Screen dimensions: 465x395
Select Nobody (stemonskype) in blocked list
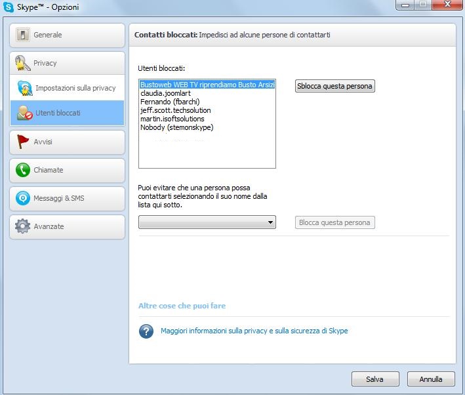207,127
